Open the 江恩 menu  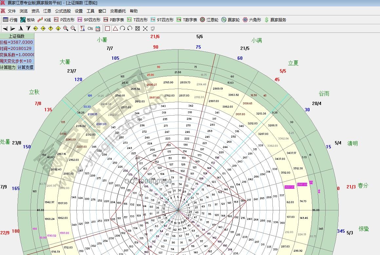tap(47, 11)
